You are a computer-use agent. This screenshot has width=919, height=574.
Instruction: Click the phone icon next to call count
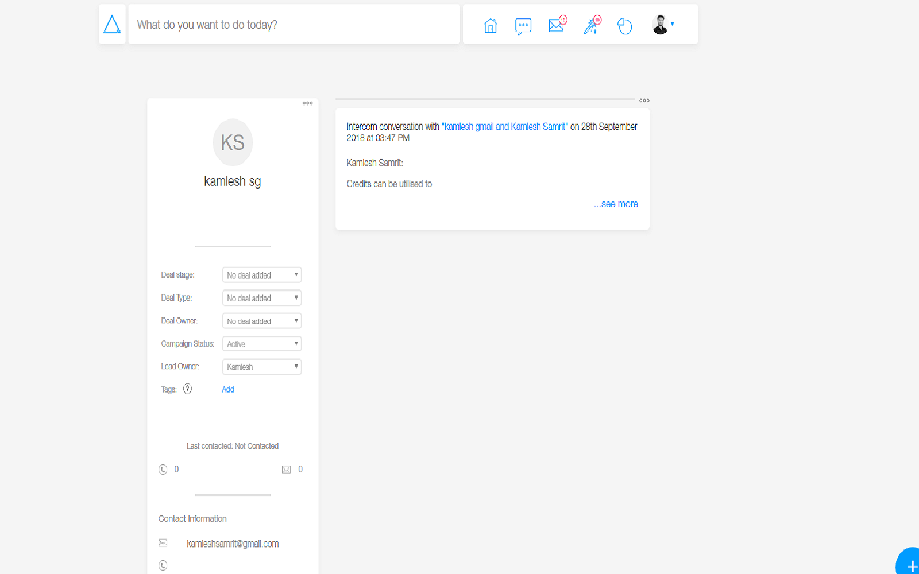click(x=163, y=469)
